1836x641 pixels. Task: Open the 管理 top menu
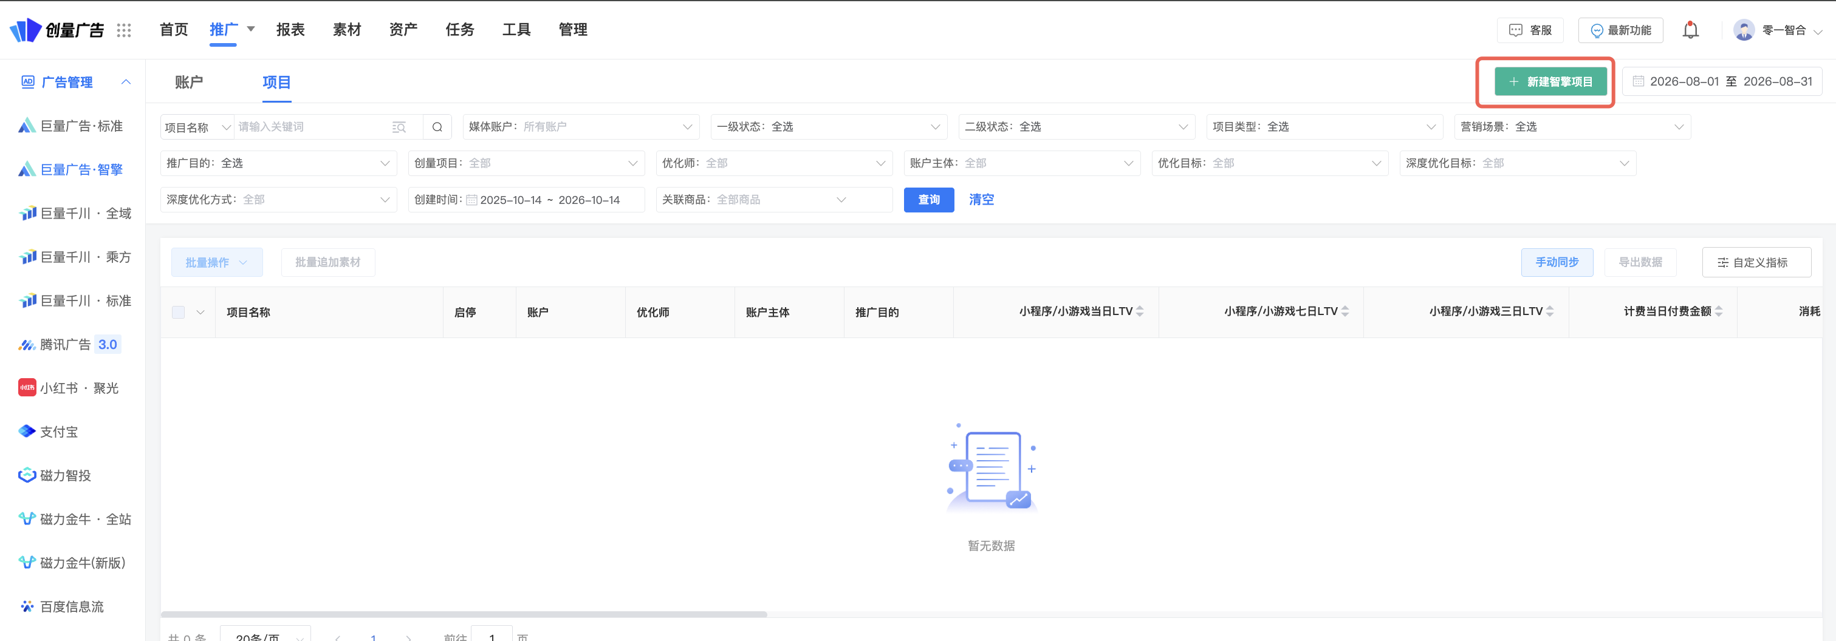tap(572, 29)
